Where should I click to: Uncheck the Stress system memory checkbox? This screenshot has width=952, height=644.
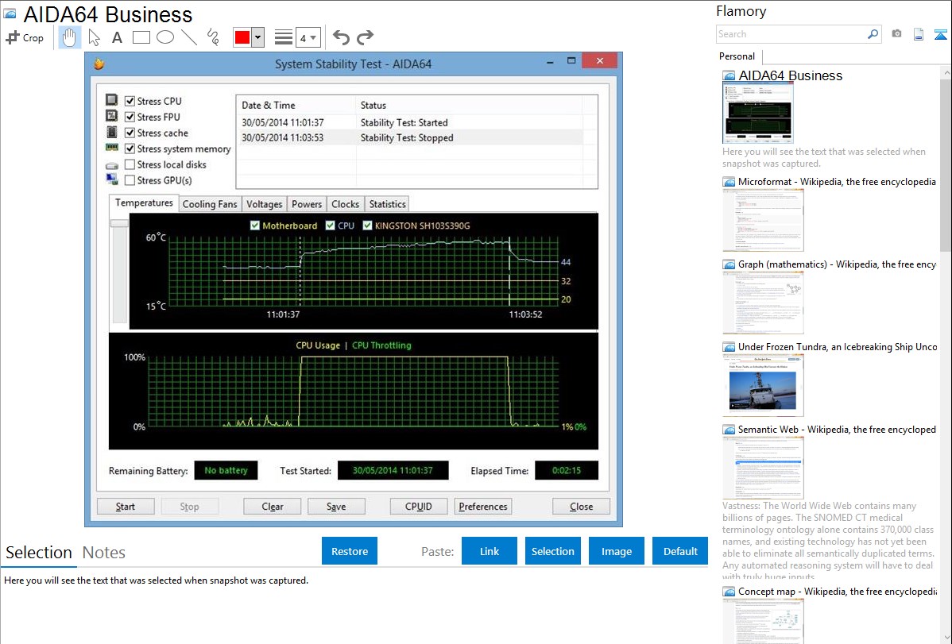point(130,148)
